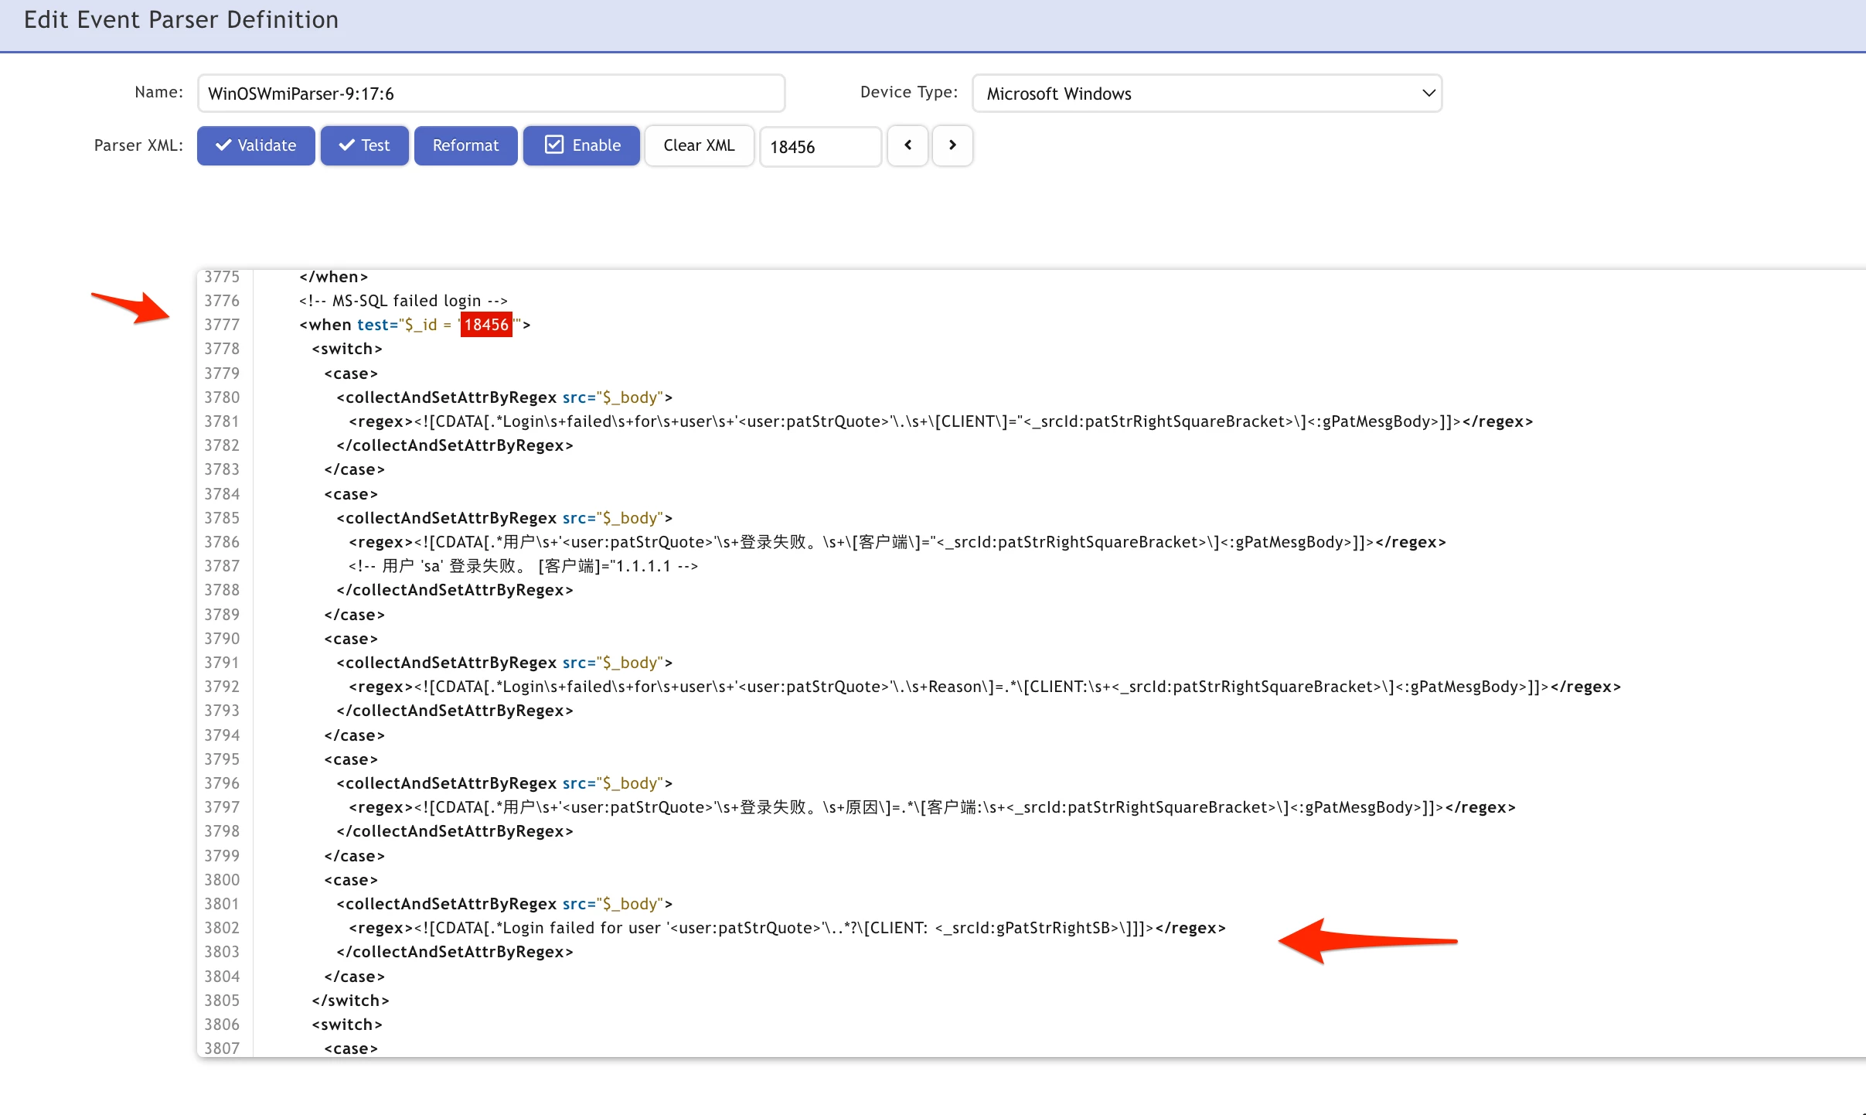Click the Edit Event Parser Definition title
The height and width of the screenshot is (1115, 1866).
pyautogui.click(x=181, y=20)
